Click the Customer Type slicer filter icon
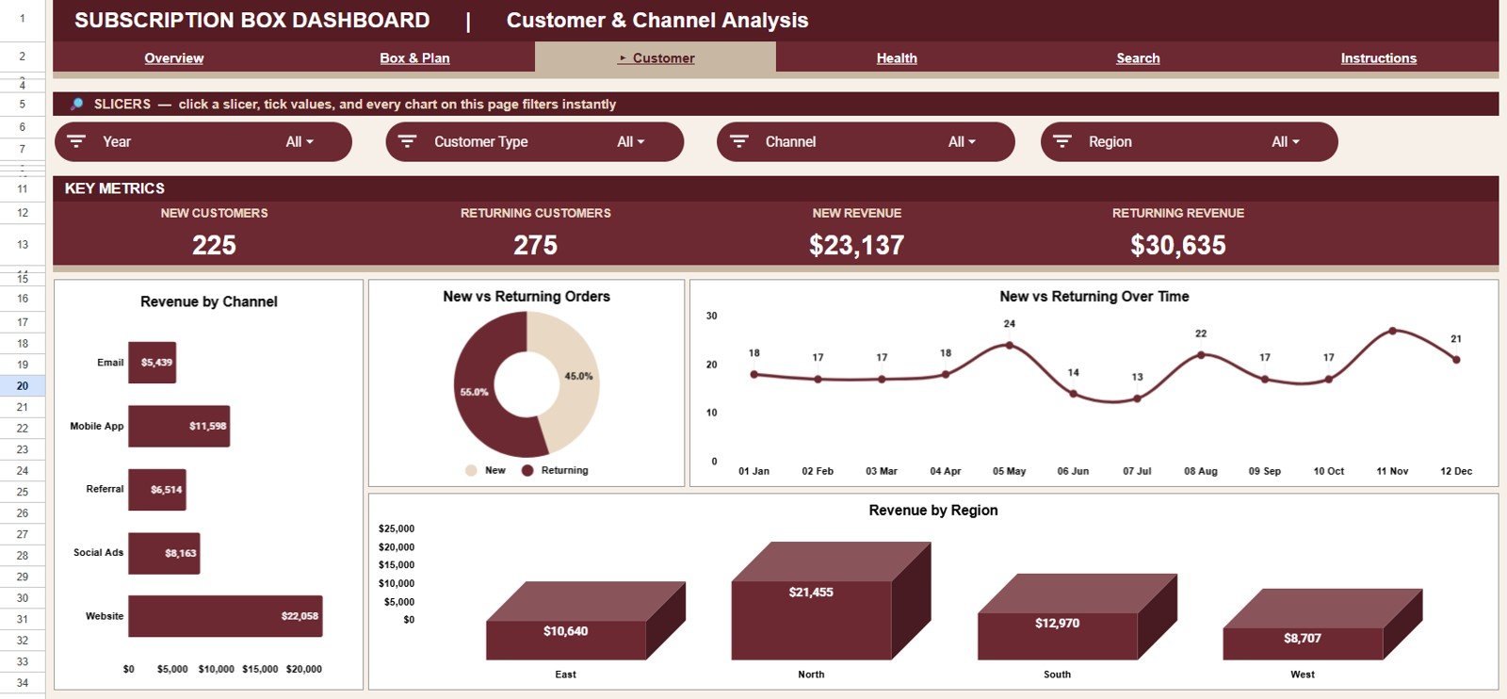Screen dimensions: 1507x699 click(x=407, y=141)
